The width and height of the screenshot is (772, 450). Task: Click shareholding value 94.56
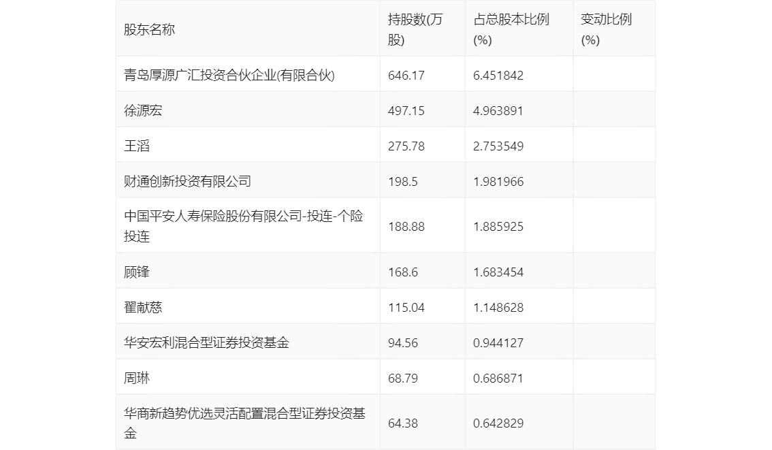(403, 343)
